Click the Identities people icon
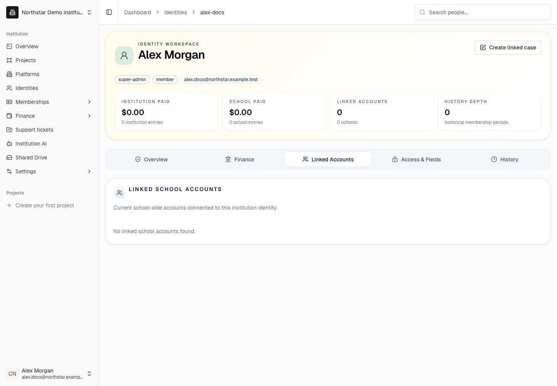 pyautogui.click(x=9, y=88)
